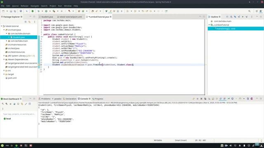Open the File menu
This screenshot has width=264, height=148.
point(2,6)
